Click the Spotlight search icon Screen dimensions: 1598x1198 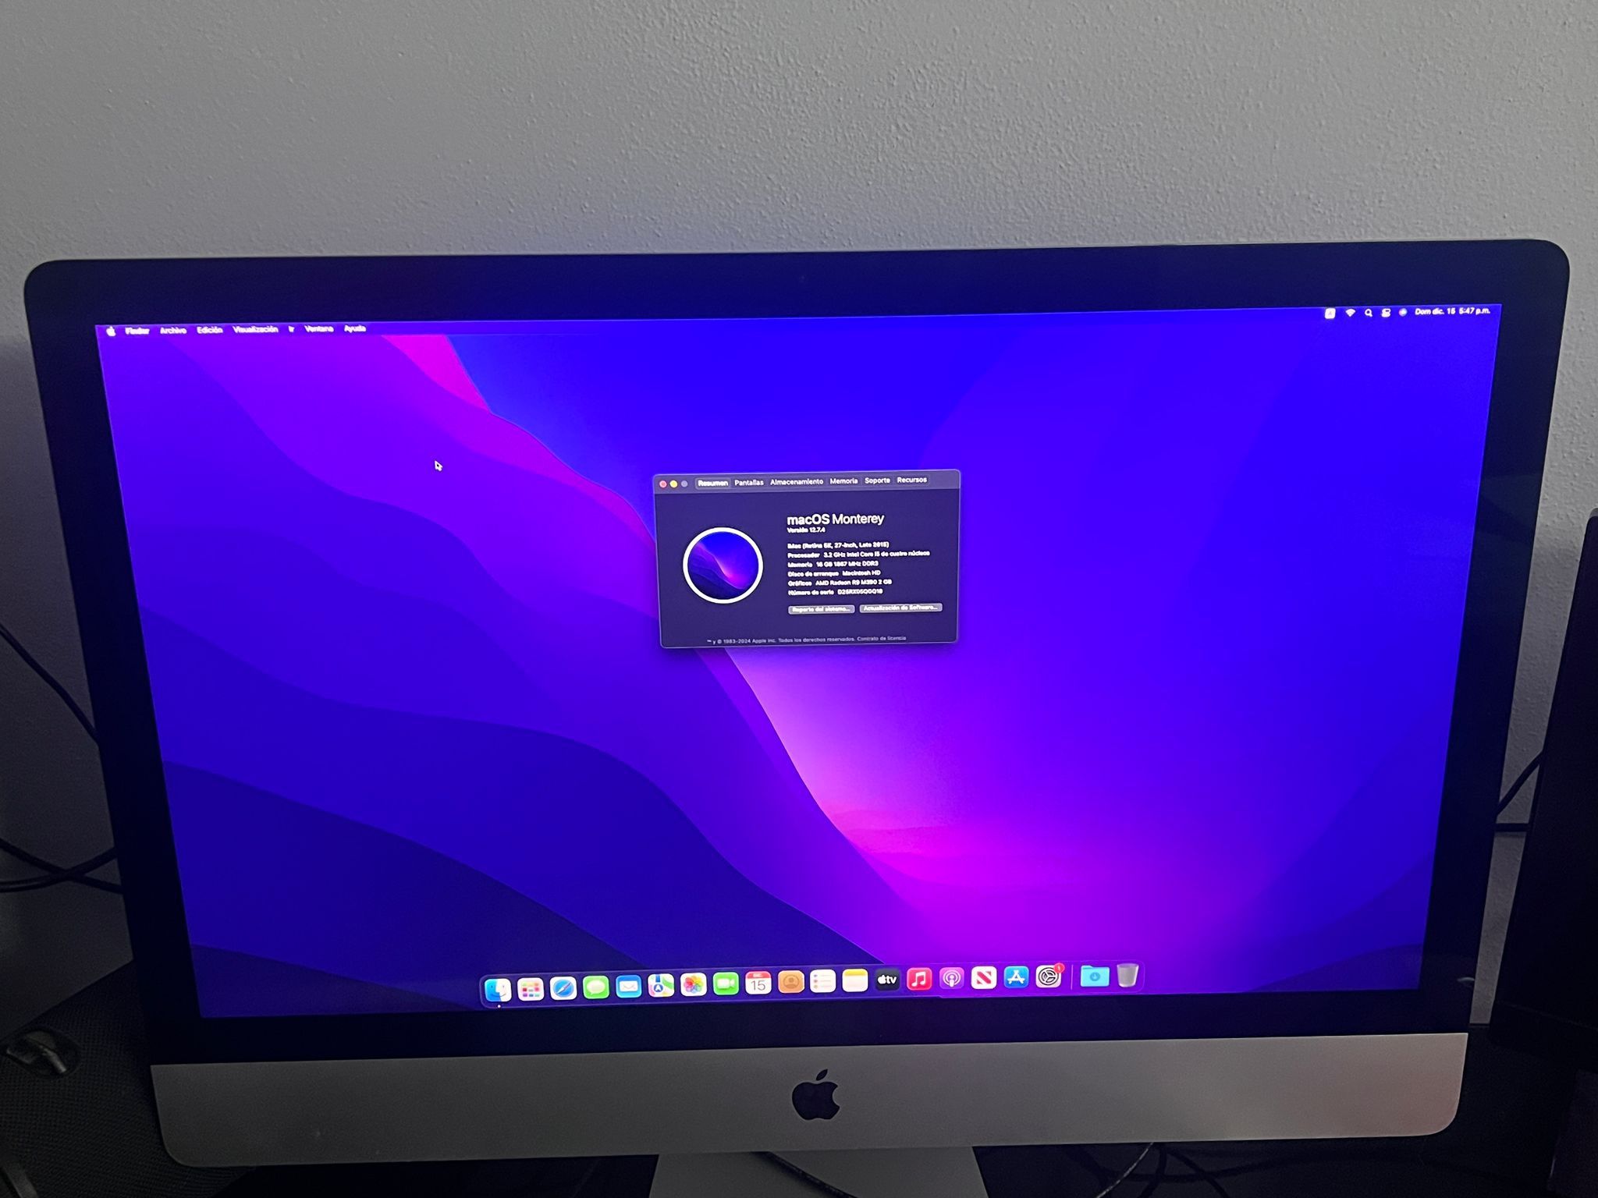point(1369,313)
